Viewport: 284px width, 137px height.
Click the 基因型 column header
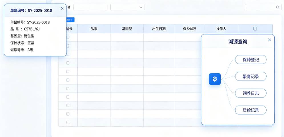(127, 29)
